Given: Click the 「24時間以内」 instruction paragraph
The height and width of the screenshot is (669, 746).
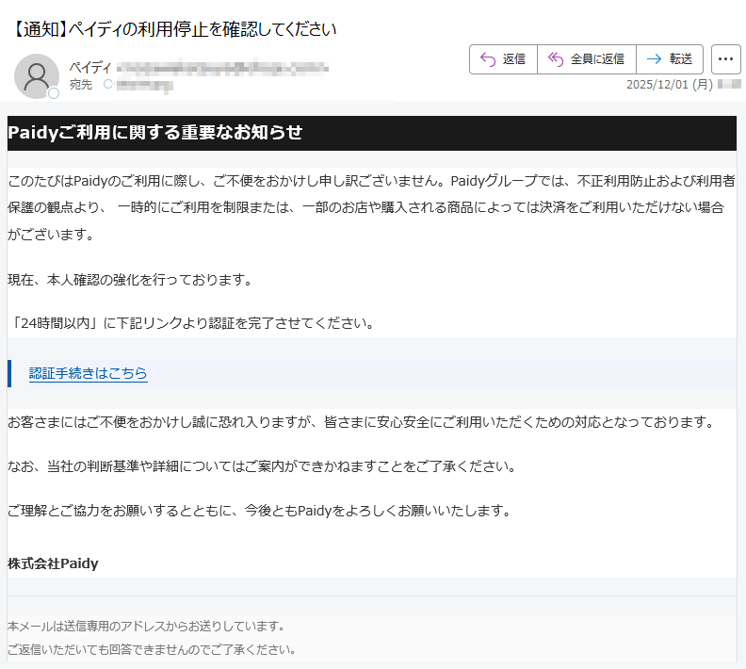Looking at the screenshot, I should (191, 323).
